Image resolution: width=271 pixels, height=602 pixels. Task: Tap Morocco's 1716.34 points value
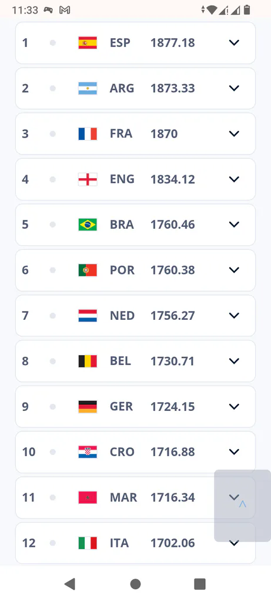(x=173, y=497)
